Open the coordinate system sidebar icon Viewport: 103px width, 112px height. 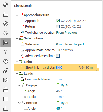pos(6,5)
